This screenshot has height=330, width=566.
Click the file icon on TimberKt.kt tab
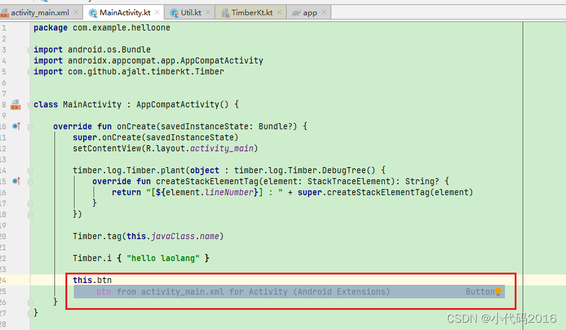click(226, 13)
